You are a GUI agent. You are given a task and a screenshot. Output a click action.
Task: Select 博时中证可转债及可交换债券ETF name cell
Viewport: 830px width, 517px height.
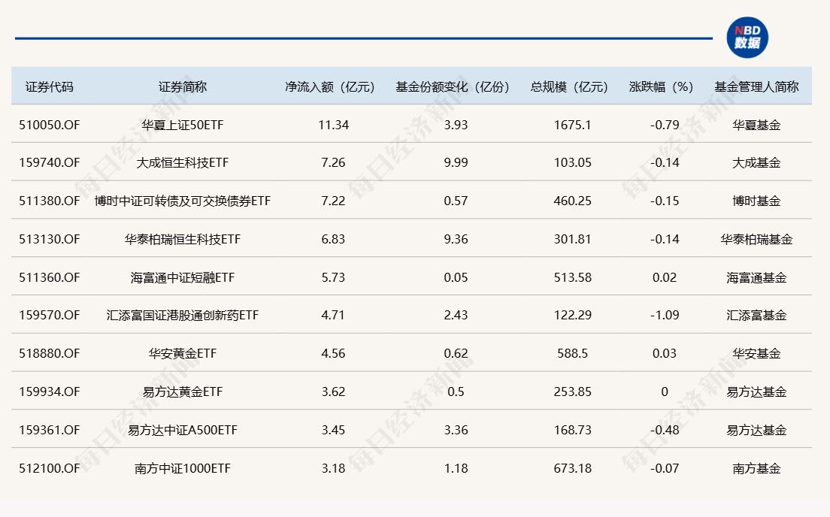point(183,201)
